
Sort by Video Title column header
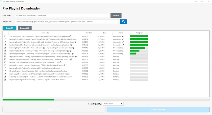45,33
